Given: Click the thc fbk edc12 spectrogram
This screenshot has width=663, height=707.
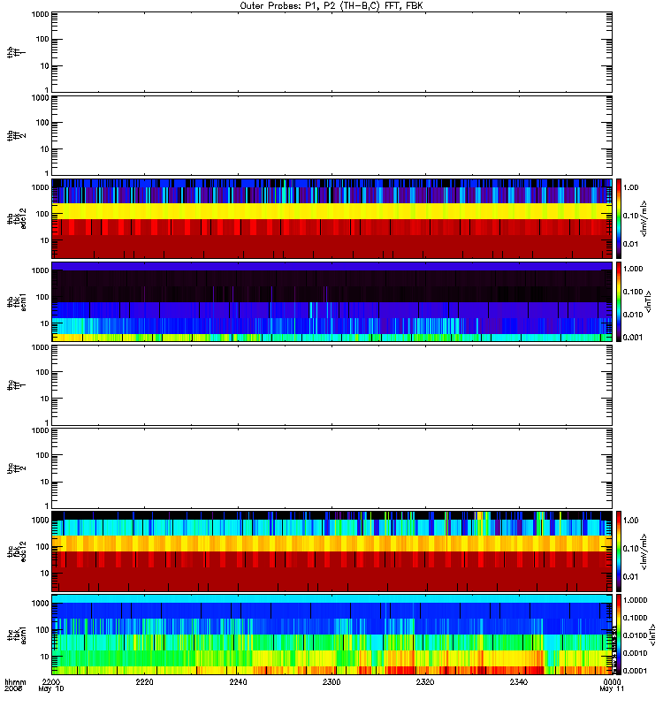Looking at the screenshot, I should click(x=332, y=551).
